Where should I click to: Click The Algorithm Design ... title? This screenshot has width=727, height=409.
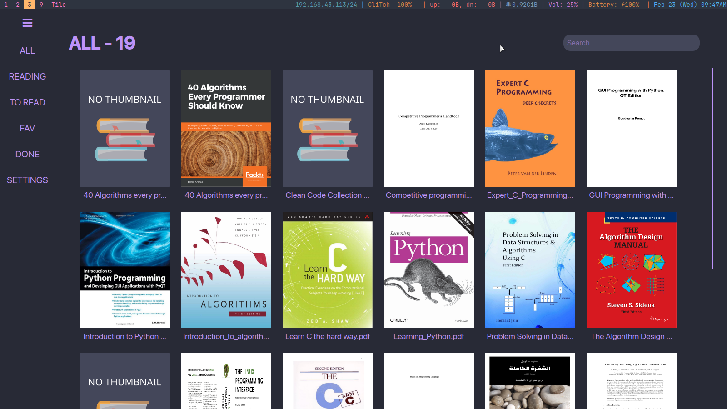tap(632, 336)
